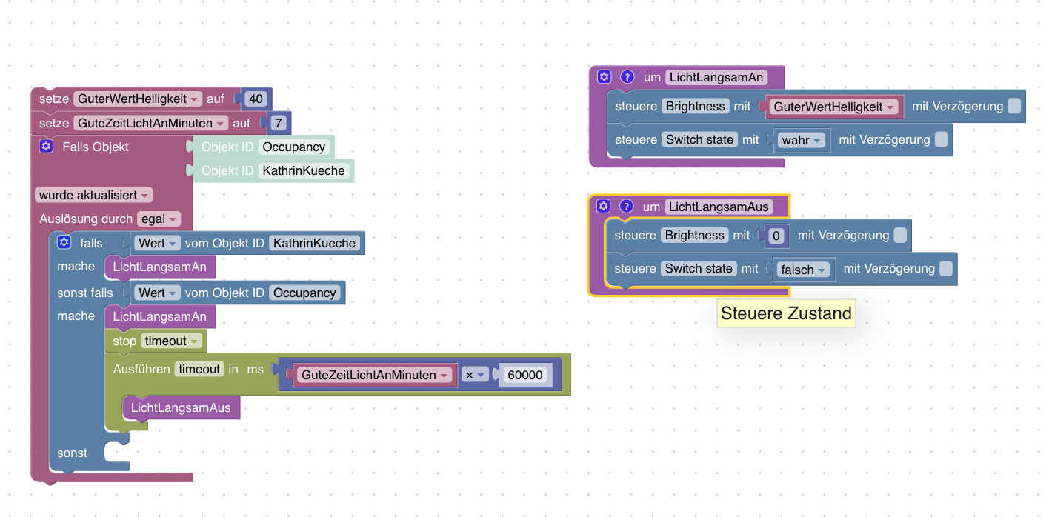Tick the delay checkbox next to wahr
The height and width of the screenshot is (517, 1049).
point(941,139)
